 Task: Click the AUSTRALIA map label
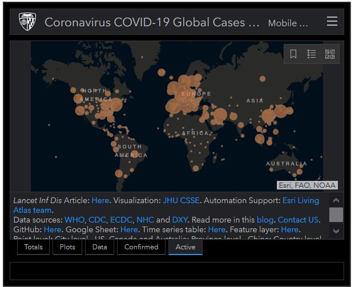[x=287, y=164]
